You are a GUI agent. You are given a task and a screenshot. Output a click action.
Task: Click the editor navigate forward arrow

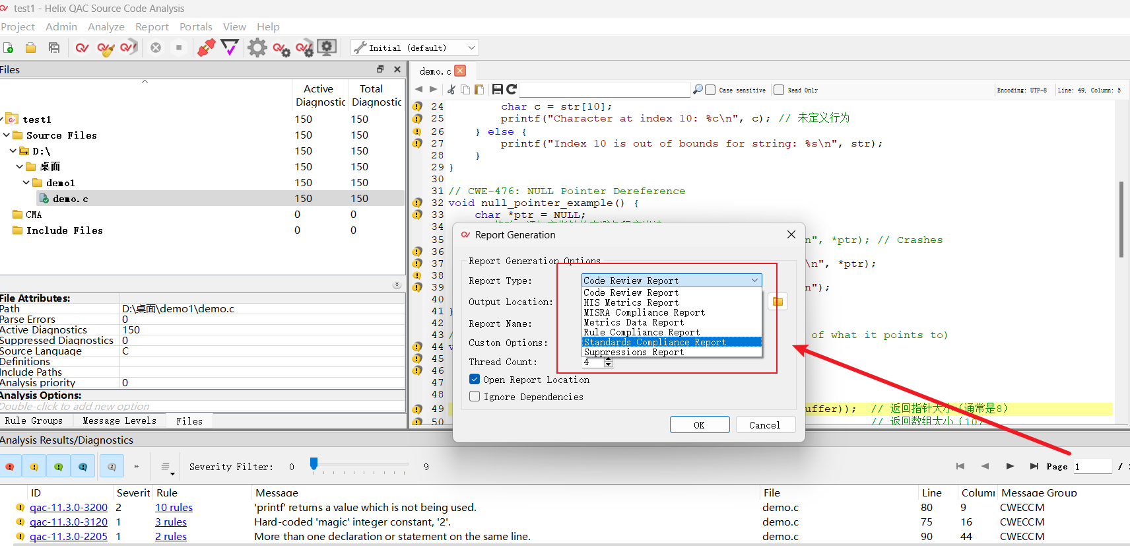[x=433, y=89]
